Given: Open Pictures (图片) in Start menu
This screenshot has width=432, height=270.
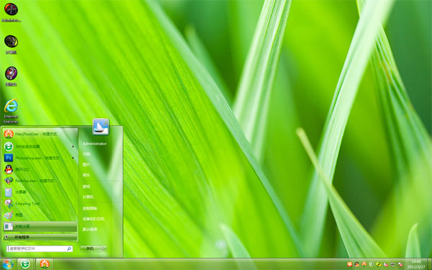Looking at the screenshot, I should tap(86, 164).
